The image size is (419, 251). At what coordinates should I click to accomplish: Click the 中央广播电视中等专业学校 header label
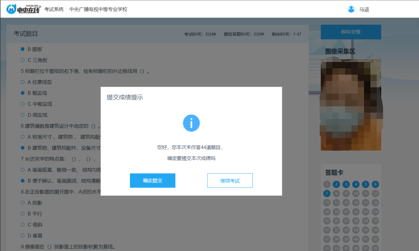tap(98, 9)
